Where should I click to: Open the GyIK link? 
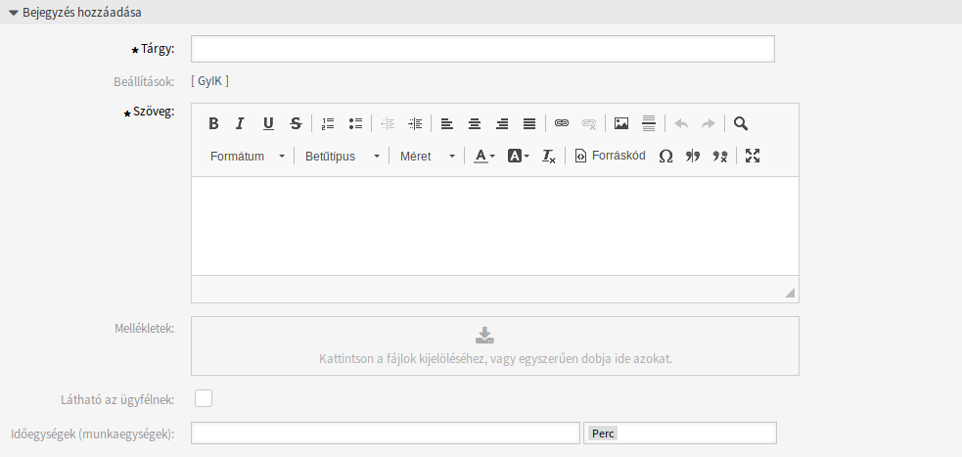(x=209, y=81)
